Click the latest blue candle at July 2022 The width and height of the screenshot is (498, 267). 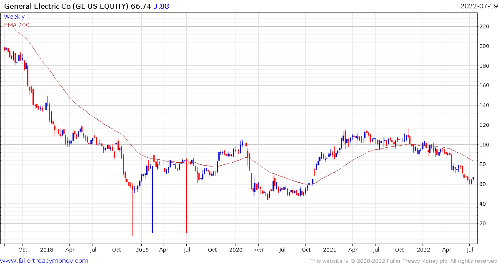[473, 179]
